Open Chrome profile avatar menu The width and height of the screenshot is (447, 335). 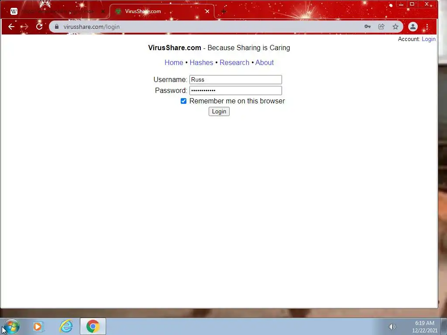pyautogui.click(x=413, y=27)
